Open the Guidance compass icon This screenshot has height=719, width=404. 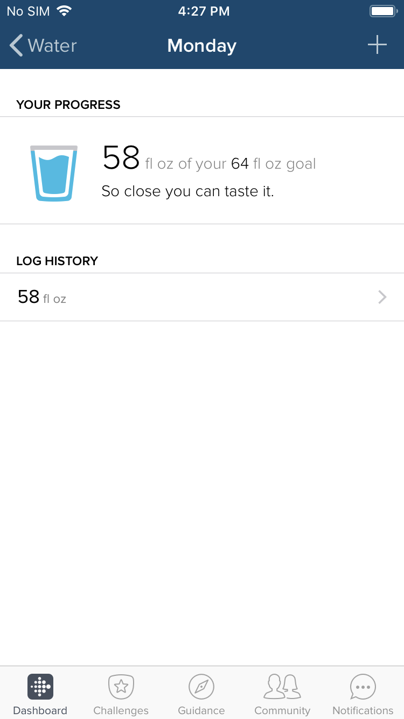tap(201, 687)
